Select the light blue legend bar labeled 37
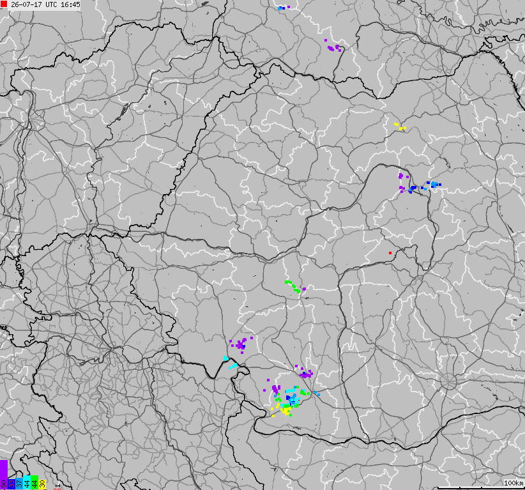The image size is (525, 490). click(19, 484)
